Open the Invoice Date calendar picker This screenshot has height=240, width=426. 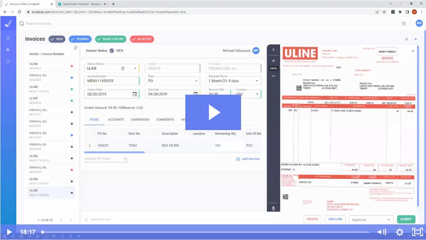pos(135,94)
